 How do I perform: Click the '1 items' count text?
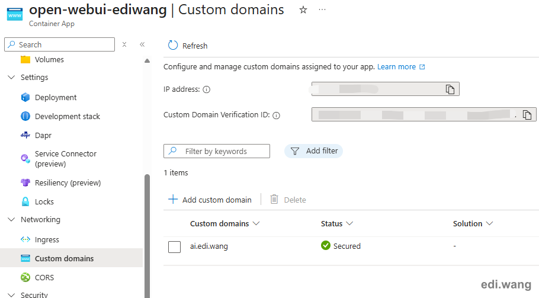tap(176, 172)
